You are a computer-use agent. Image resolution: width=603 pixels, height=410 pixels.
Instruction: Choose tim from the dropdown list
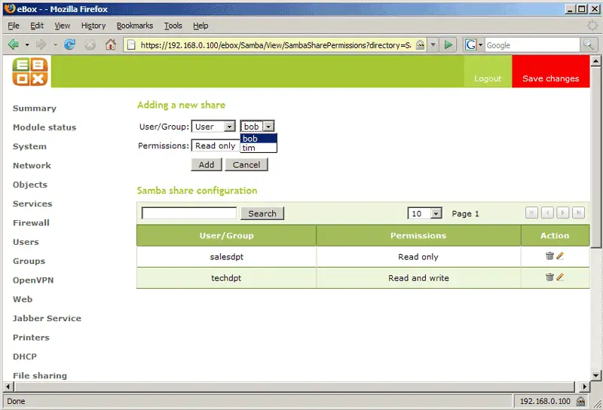(259, 148)
